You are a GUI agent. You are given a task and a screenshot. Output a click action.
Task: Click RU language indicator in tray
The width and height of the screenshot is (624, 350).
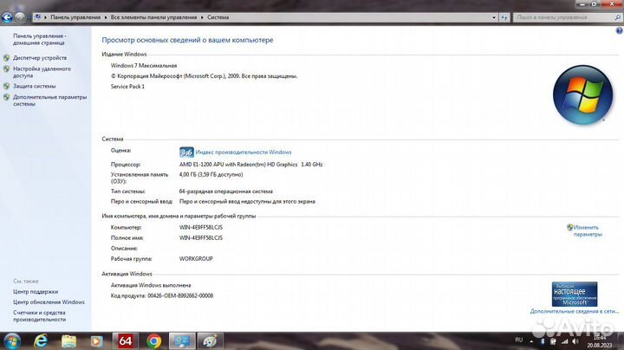click(518, 340)
